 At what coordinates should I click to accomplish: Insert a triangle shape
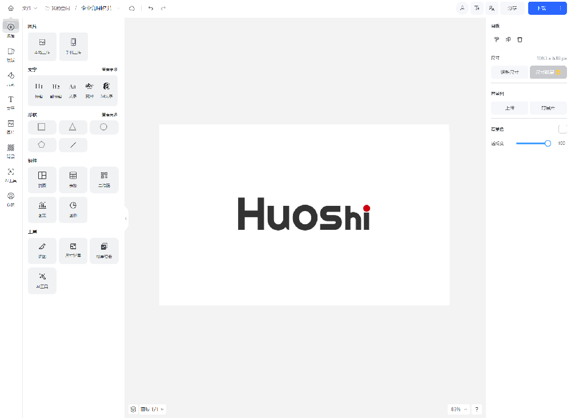pos(73,127)
